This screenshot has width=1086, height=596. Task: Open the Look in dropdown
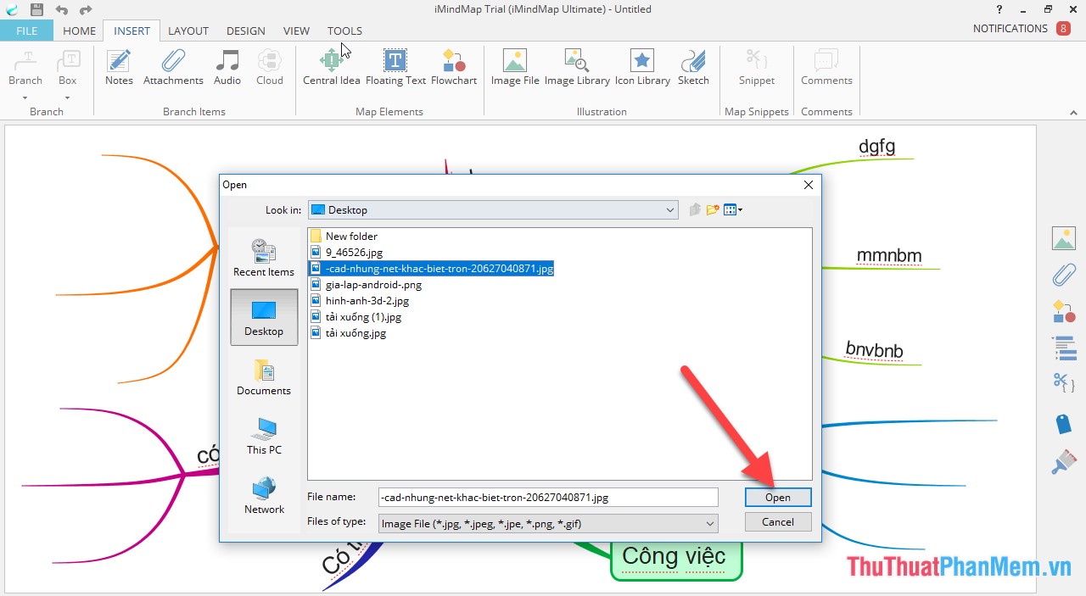click(x=669, y=209)
